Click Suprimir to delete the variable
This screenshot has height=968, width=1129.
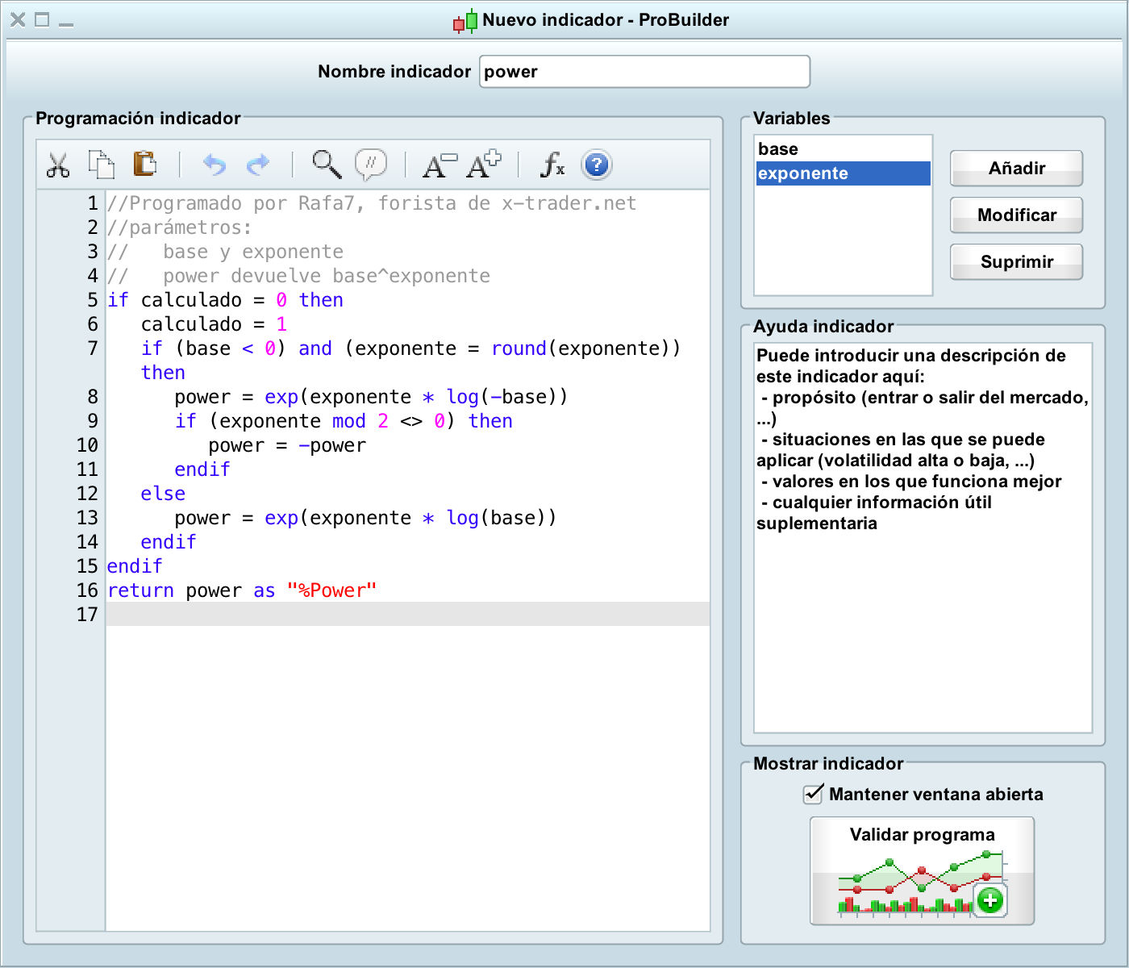coord(1016,262)
